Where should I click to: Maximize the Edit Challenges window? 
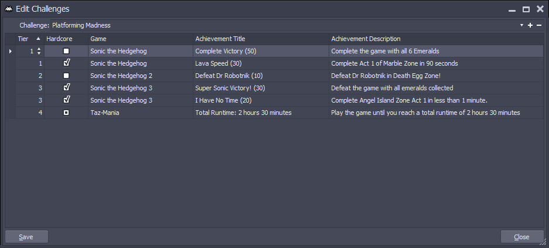[526, 9]
